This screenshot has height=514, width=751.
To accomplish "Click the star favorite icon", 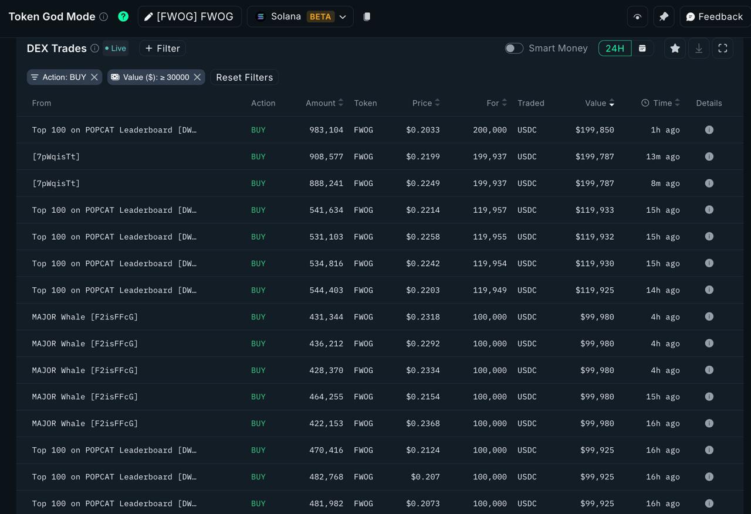I will (675, 48).
